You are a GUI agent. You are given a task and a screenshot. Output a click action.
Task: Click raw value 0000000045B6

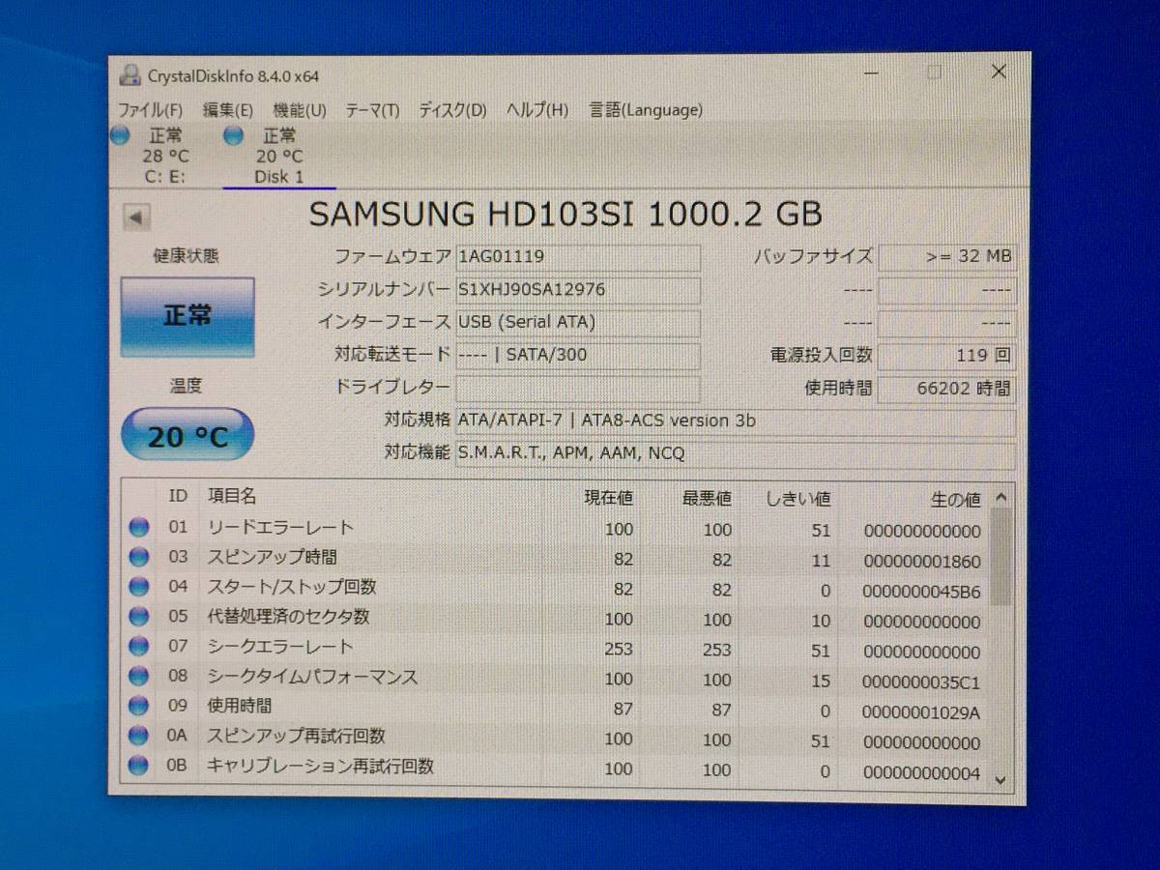[x=921, y=592]
